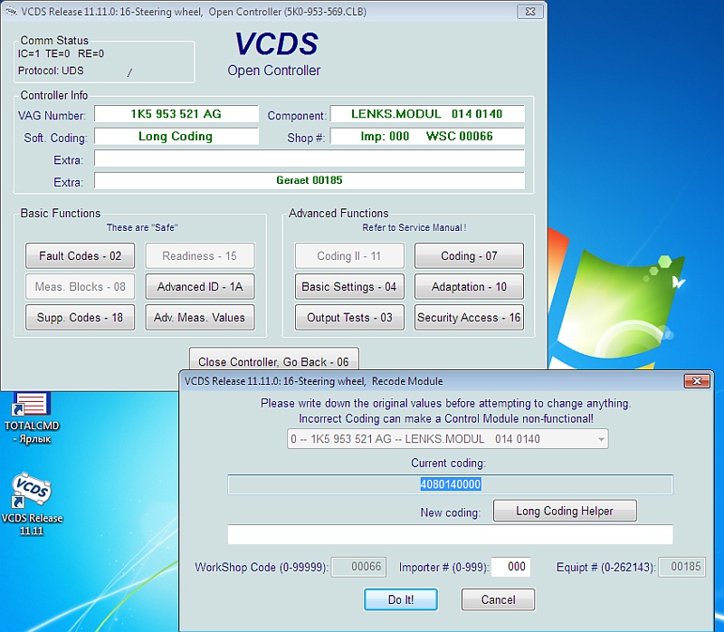Image resolution: width=724 pixels, height=632 pixels.
Task: Click VCDS icon in Open Controller title bar
Action: point(12,11)
